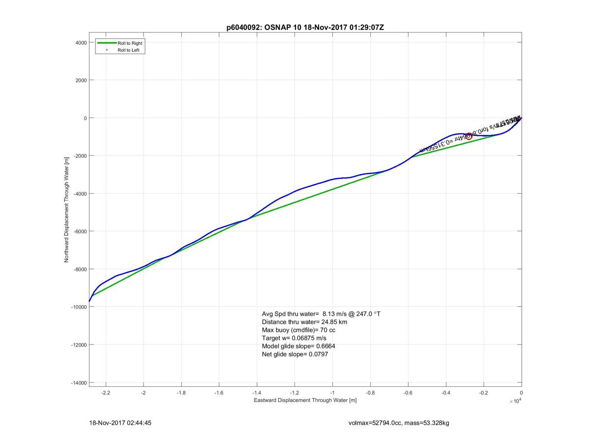Click the x-axis tick label -1.6
Viewport: 590px width, 435px height.
(x=219, y=393)
